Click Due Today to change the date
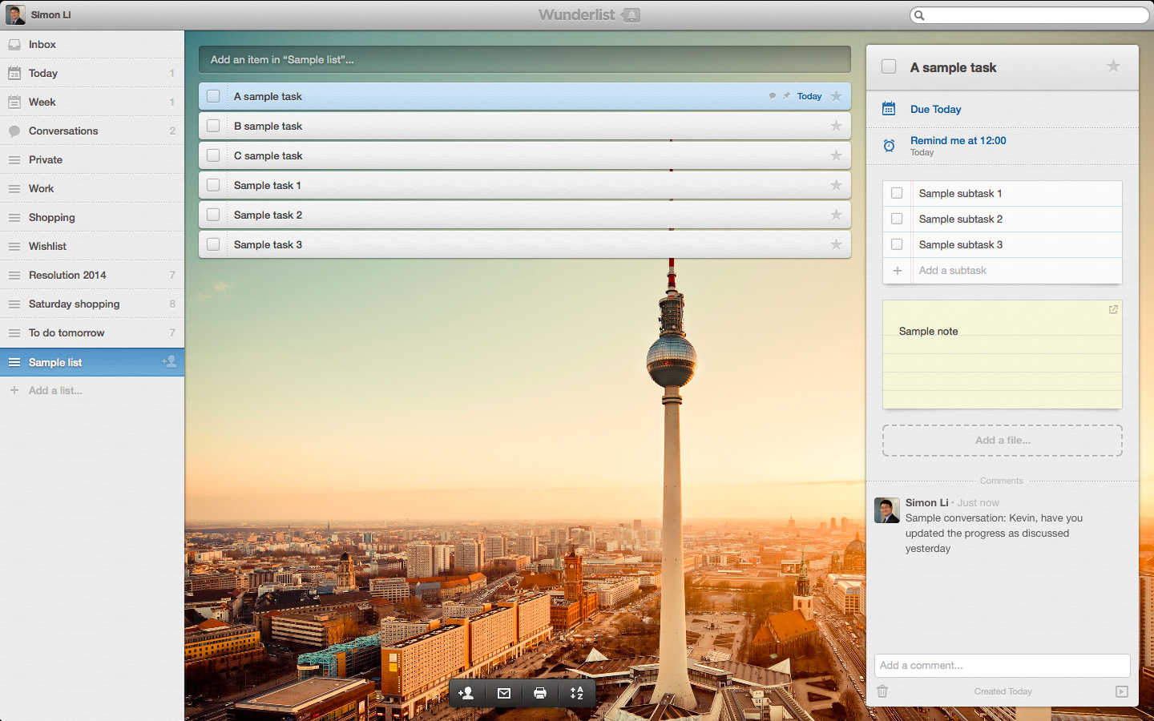This screenshot has width=1154, height=721. click(x=935, y=109)
